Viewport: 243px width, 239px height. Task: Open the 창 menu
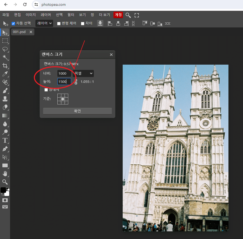pos(92,15)
